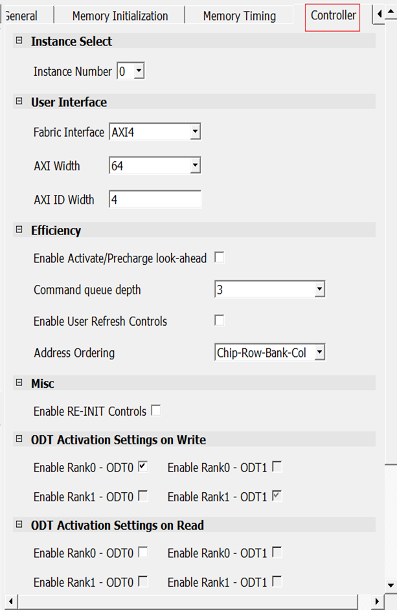Open the Command queue depth dropdown
The width and height of the screenshot is (397, 610).
coord(319,290)
